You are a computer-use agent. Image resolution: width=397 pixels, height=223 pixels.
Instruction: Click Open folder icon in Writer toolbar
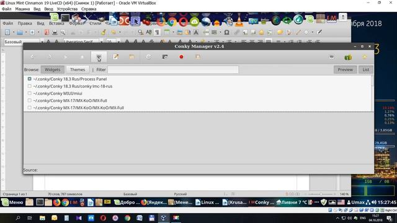click(20, 32)
